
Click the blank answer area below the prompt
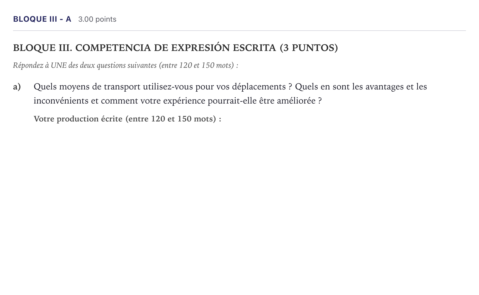[x=239, y=206]
